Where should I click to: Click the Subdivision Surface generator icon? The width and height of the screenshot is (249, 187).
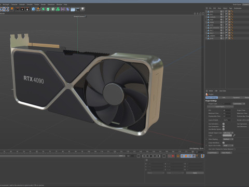coord(44,9)
